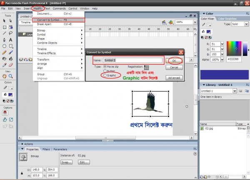The image size is (250, 180).
Task: Select the Pencil tool
Action: click(4, 52)
